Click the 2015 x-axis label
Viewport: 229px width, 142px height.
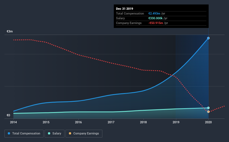click(46, 122)
